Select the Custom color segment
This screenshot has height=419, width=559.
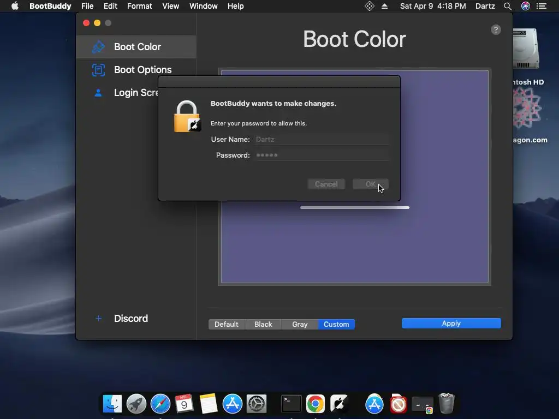coord(336,324)
